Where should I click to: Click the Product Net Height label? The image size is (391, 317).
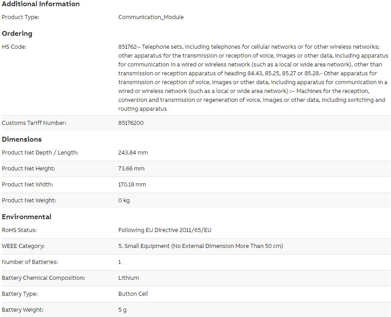pos(28,169)
